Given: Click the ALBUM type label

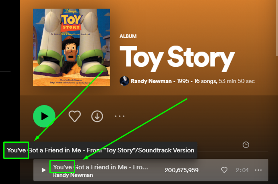Looking at the screenshot, I should pyautogui.click(x=128, y=36).
